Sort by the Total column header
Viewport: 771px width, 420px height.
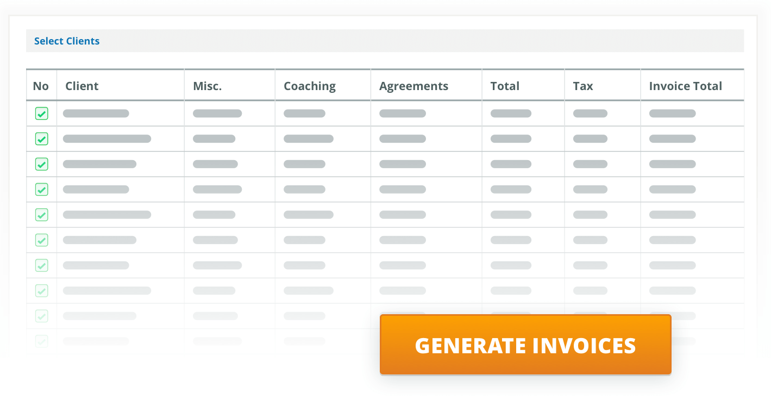pyautogui.click(x=505, y=86)
